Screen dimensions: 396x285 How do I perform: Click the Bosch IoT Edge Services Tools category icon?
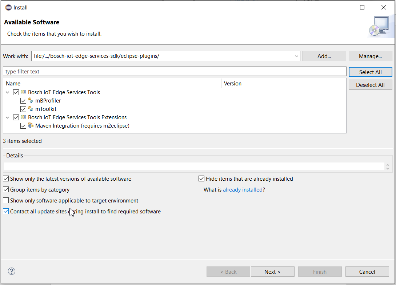point(23,92)
